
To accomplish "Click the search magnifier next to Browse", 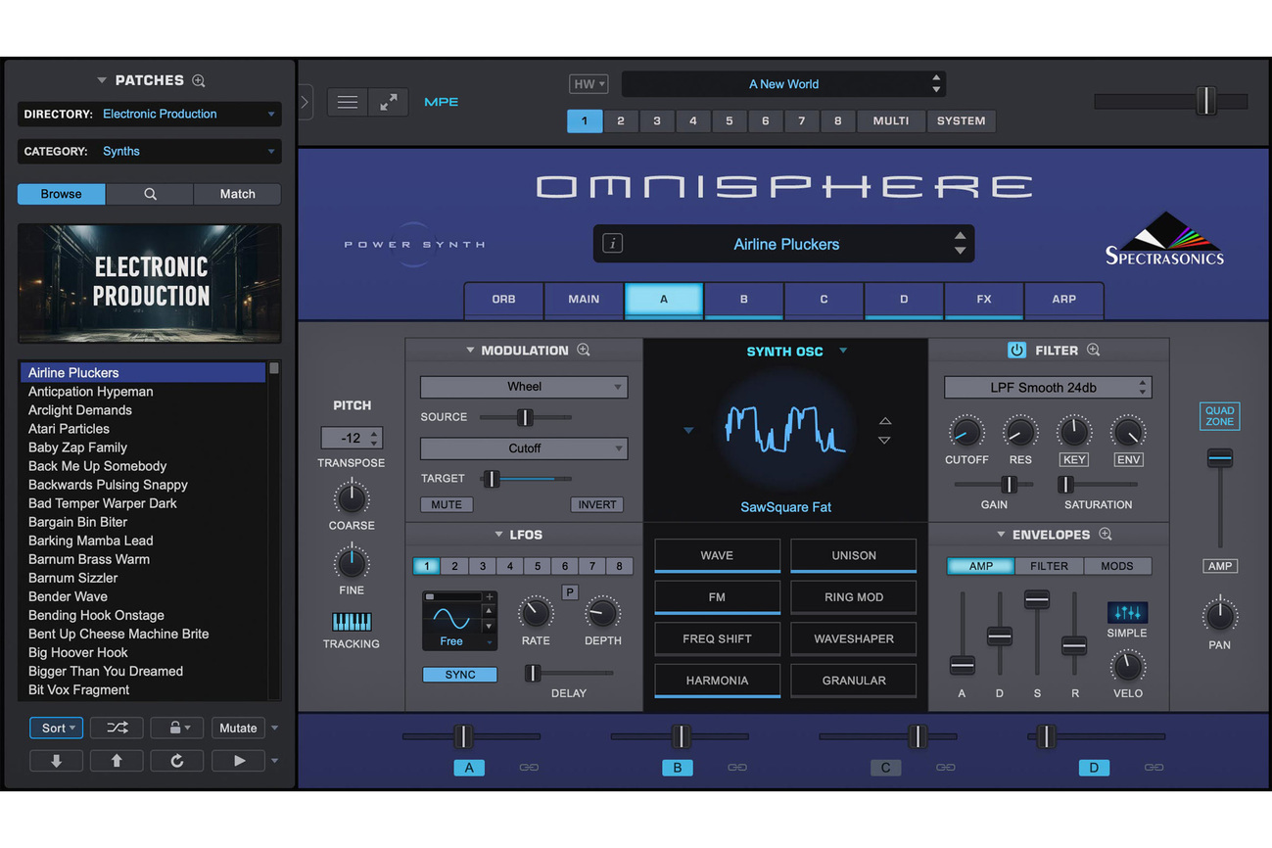I will pos(149,194).
